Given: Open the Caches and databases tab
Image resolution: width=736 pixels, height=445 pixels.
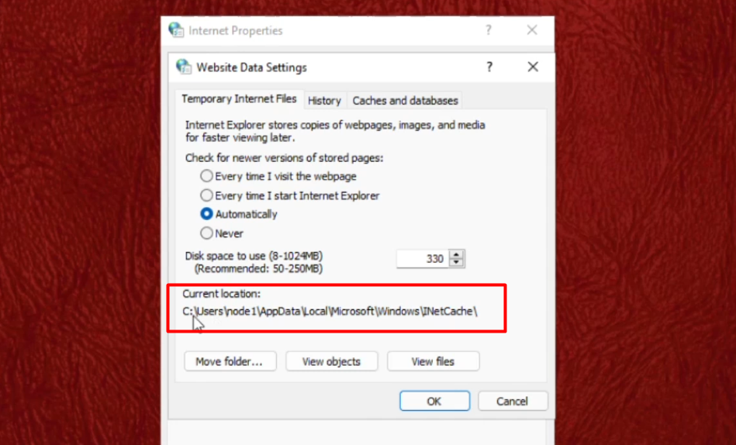Looking at the screenshot, I should pos(405,101).
